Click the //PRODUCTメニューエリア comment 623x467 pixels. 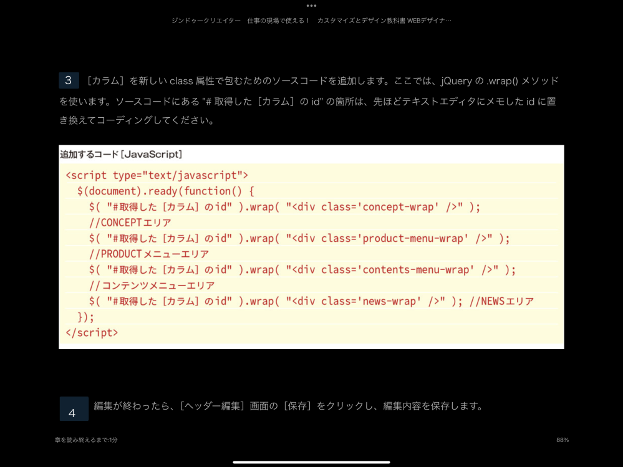pos(148,254)
